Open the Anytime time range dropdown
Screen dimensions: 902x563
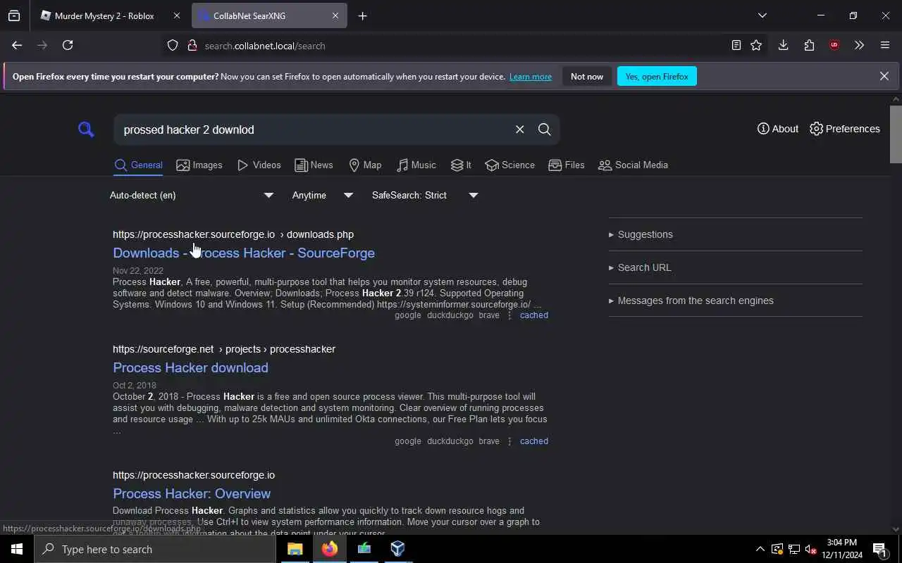[322, 195]
